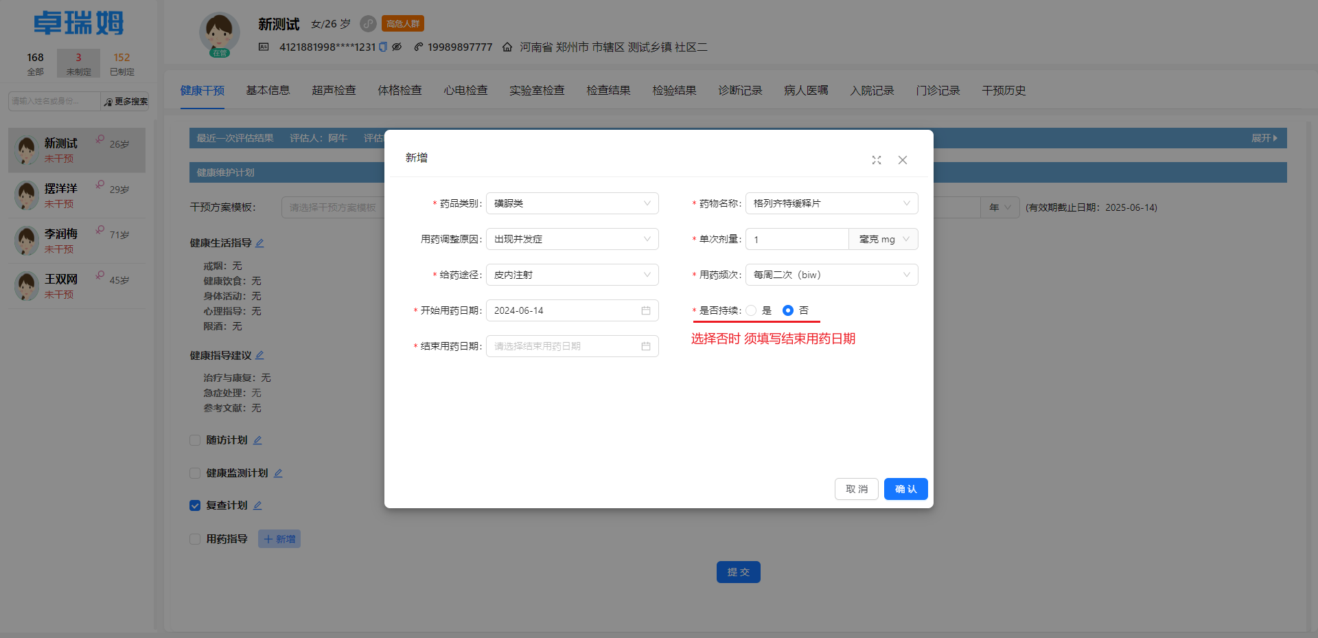Click the calendar icon in 开始用药日期 field
Screen dimensions: 1318x638
coord(645,310)
